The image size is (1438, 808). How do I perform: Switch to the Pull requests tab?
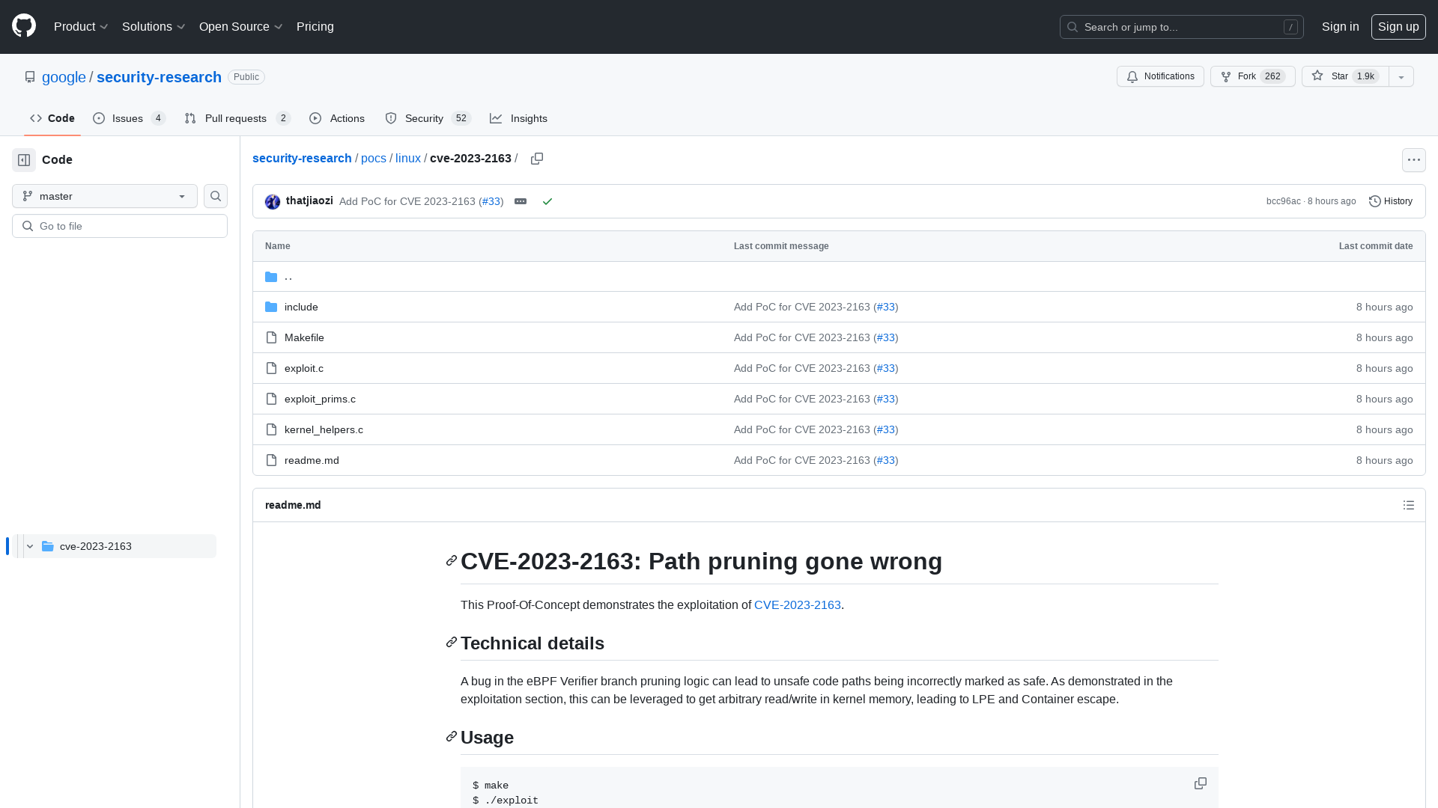[x=237, y=118]
